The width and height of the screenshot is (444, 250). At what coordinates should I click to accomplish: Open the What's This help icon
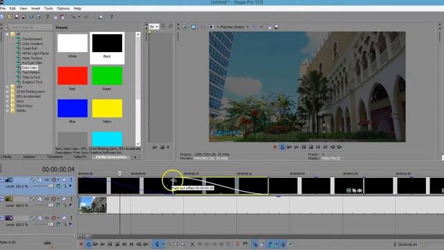click(x=111, y=17)
